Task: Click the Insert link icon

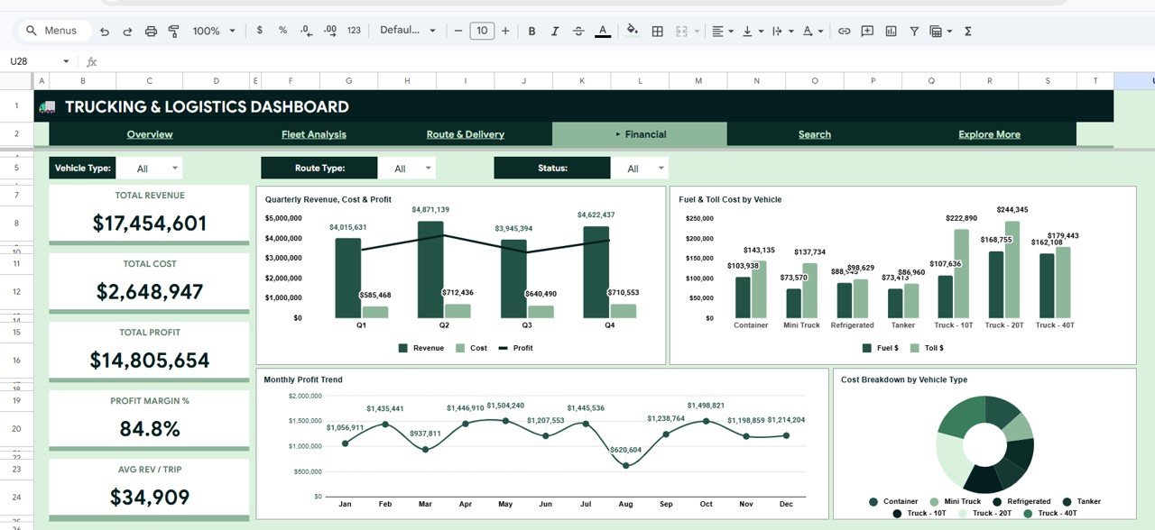Action: (844, 30)
